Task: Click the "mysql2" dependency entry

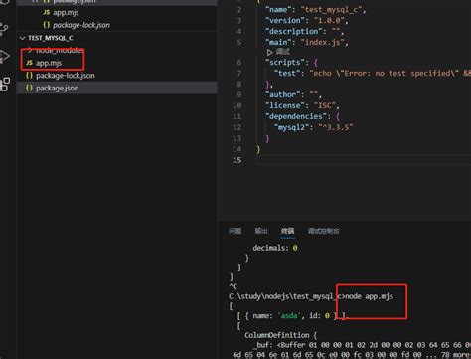Action: pyautogui.click(x=313, y=127)
